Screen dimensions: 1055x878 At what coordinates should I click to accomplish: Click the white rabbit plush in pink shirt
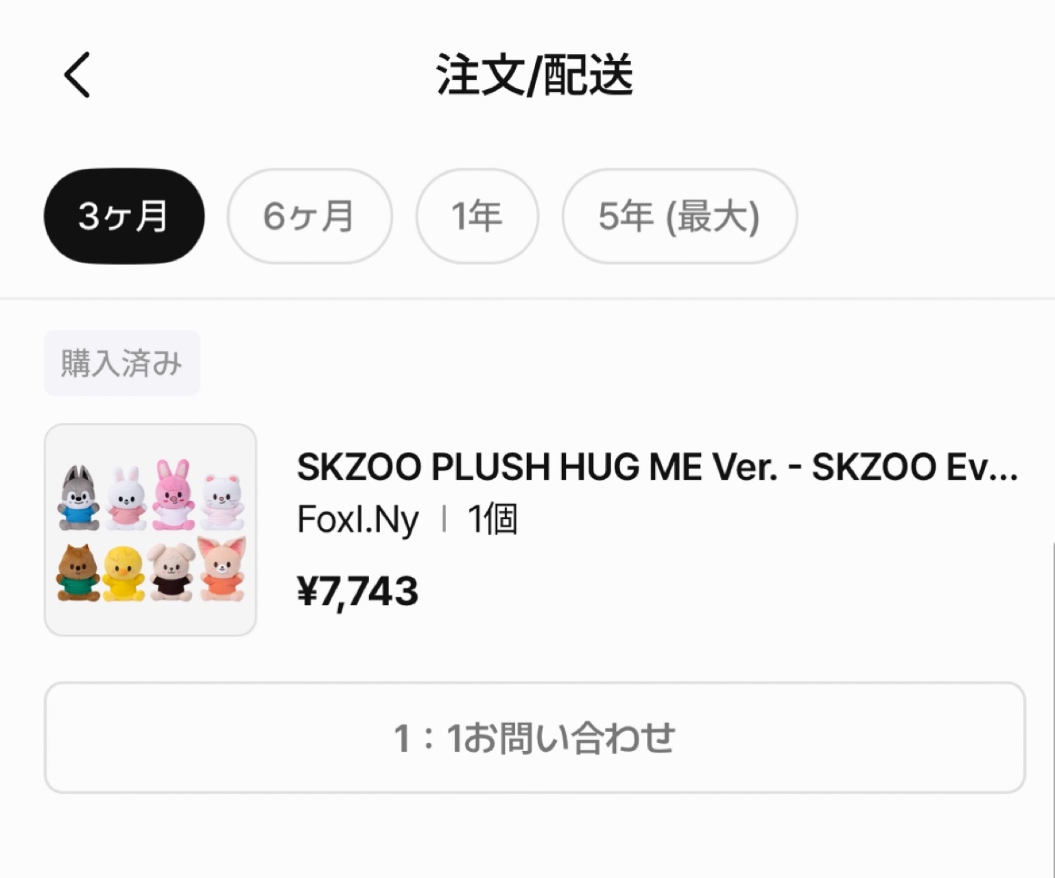coord(126,498)
